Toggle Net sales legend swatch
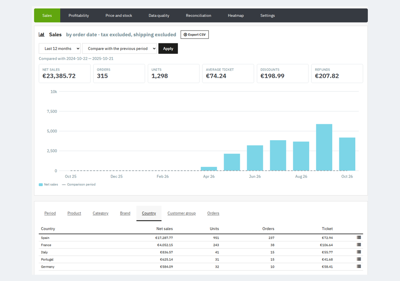The image size is (400, 281). 41,184
